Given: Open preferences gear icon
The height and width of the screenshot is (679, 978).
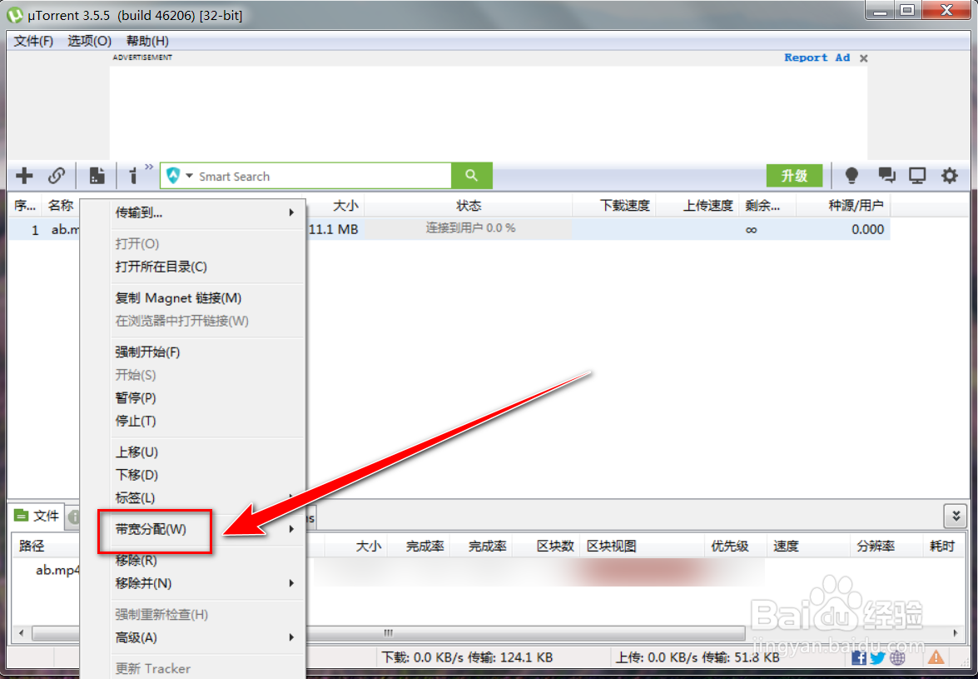Looking at the screenshot, I should click(950, 176).
